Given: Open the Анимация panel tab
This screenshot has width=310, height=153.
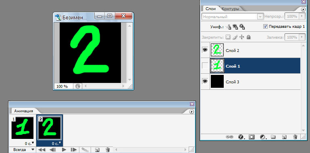Looking at the screenshot, I should [x=23, y=111].
